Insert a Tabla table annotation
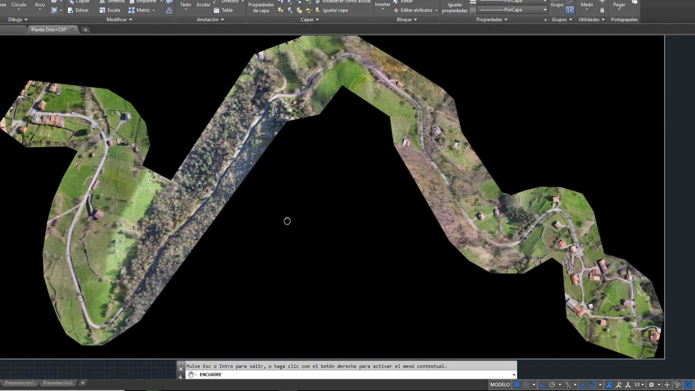The height and width of the screenshot is (391, 695). [223, 10]
